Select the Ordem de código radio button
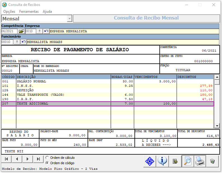Screen dimensions: 222x173 pyautogui.click(x=47, y=163)
